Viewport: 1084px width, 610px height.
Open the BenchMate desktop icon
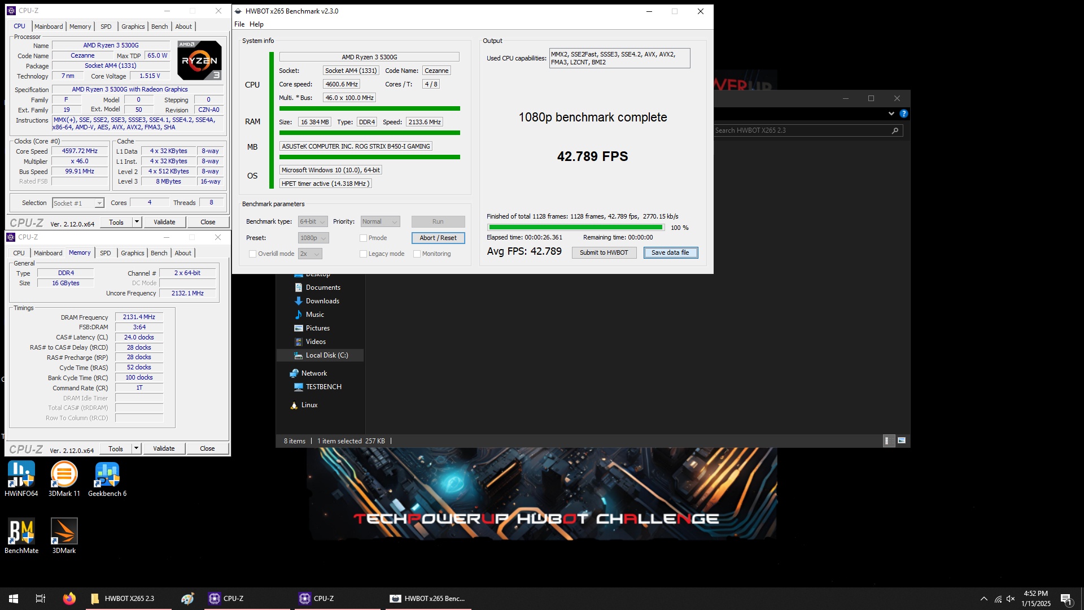(21, 535)
